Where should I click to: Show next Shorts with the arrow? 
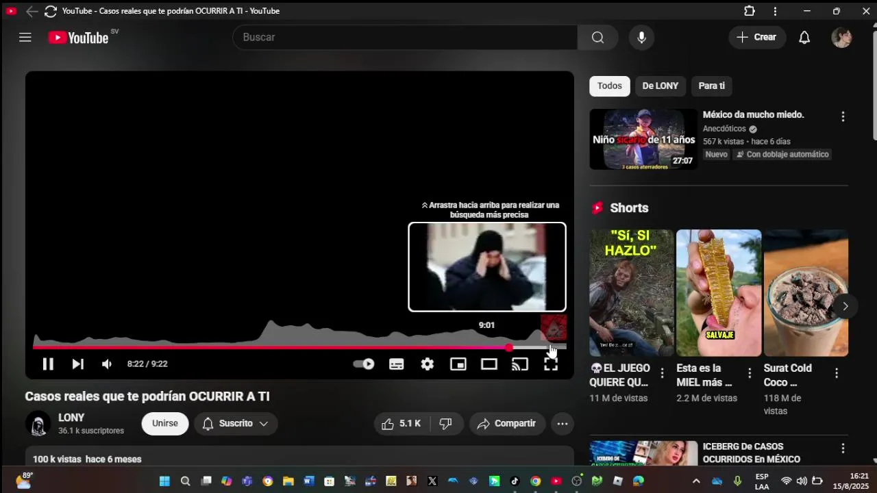tap(845, 306)
